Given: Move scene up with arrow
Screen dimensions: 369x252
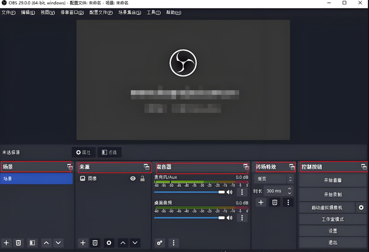Looking at the screenshot, I should point(46,243).
